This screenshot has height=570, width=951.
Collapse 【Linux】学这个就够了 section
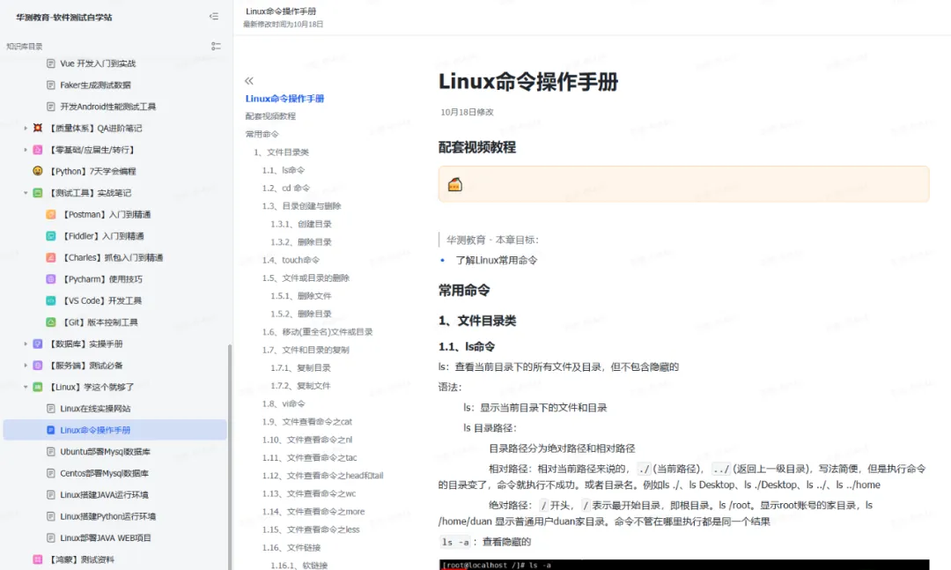pos(25,386)
